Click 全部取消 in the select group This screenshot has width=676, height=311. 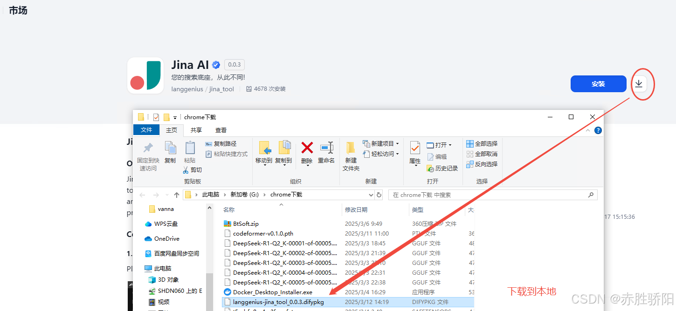point(482,154)
